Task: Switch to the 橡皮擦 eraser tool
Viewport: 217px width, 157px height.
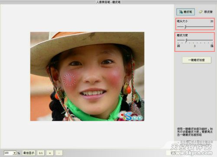Action: pyautogui.click(x=206, y=12)
